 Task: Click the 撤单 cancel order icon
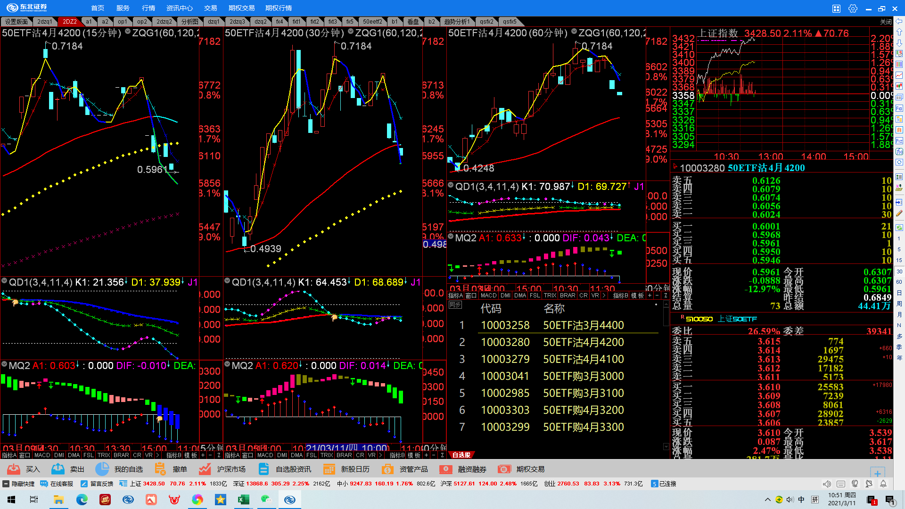[160, 469]
